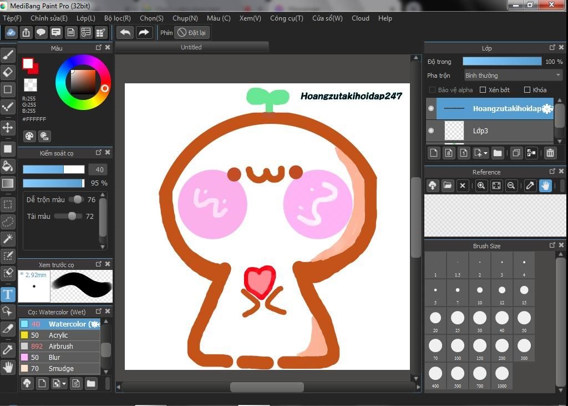The height and width of the screenshot is (406, 568).
Task: Select the Smudge brush
Action: [x=59, y=368]
